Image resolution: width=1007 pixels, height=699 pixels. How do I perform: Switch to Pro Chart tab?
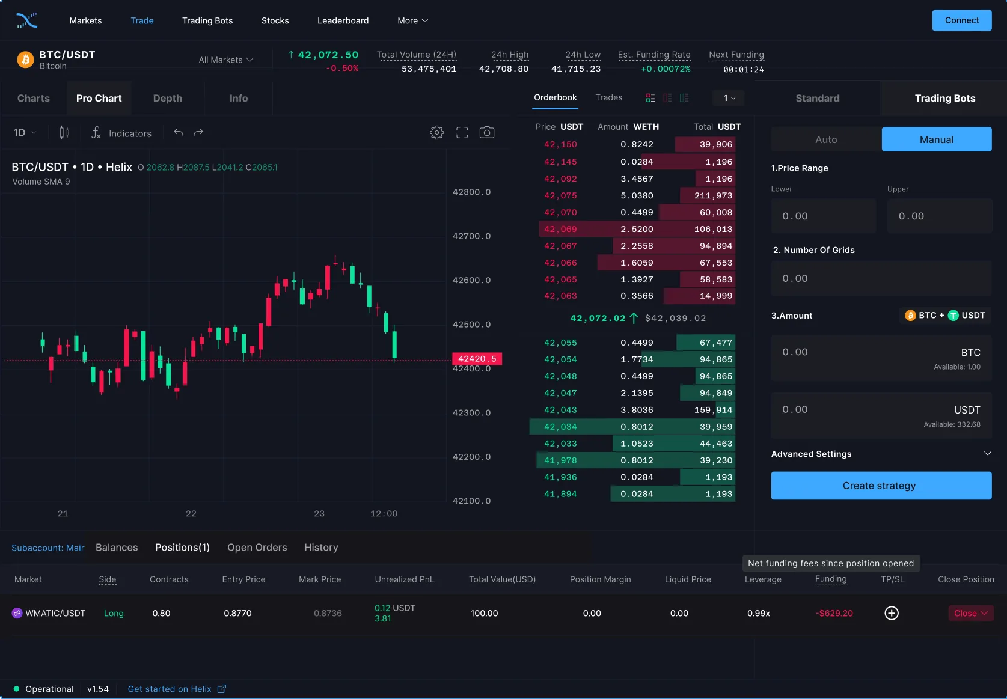(99, 98)
